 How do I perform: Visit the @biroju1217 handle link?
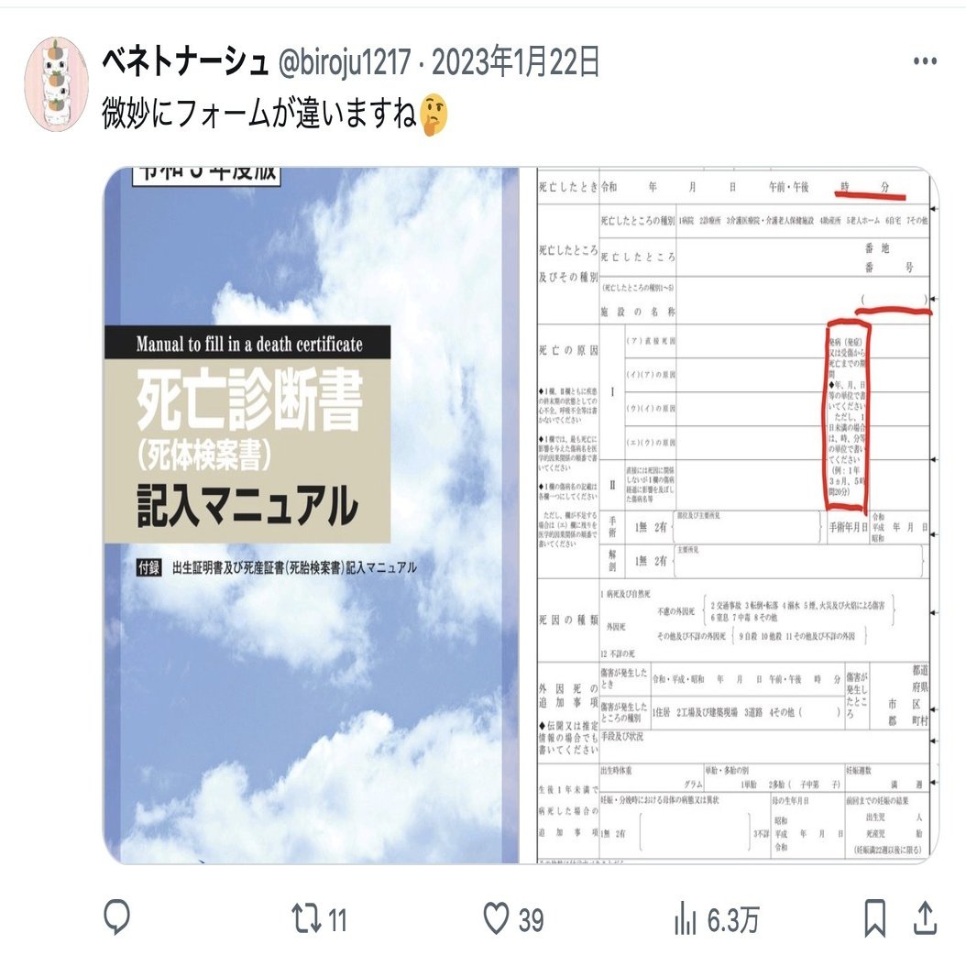[345, 62]
